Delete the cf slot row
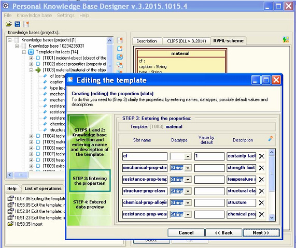Viewport: 296px width, 248px height. coord(261,156)
